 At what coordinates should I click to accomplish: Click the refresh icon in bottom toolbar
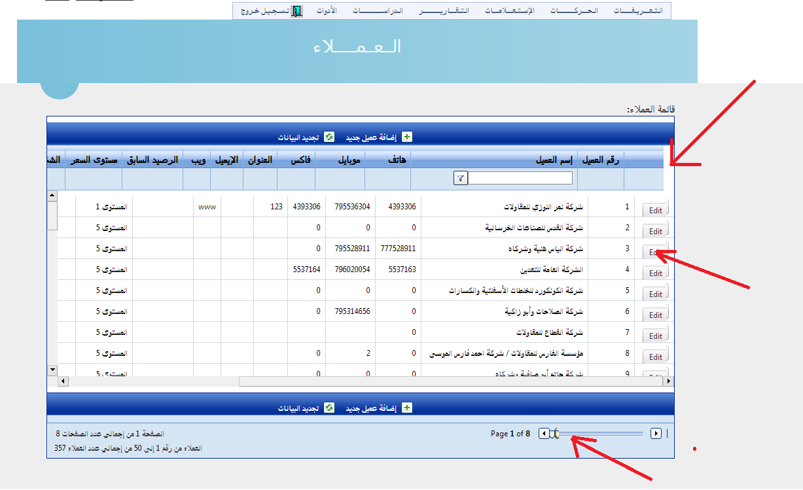[x=329, y=408]
